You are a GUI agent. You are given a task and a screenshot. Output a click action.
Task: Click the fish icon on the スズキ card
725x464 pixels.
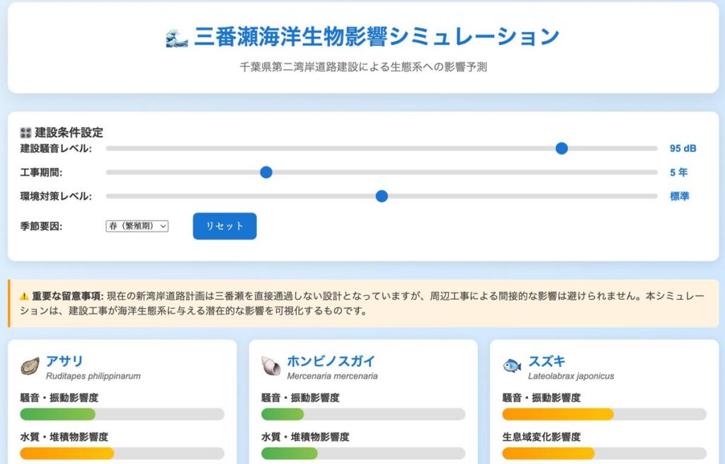[512, 366]
